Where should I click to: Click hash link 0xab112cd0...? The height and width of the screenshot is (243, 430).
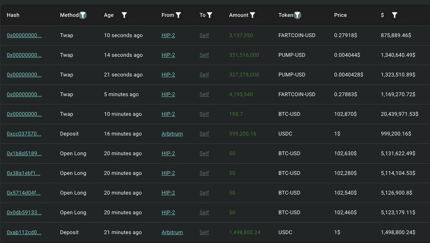point(24,232)
